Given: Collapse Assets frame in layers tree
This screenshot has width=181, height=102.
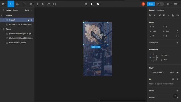Looking at the screenshot, I should [x=1, y=29].
